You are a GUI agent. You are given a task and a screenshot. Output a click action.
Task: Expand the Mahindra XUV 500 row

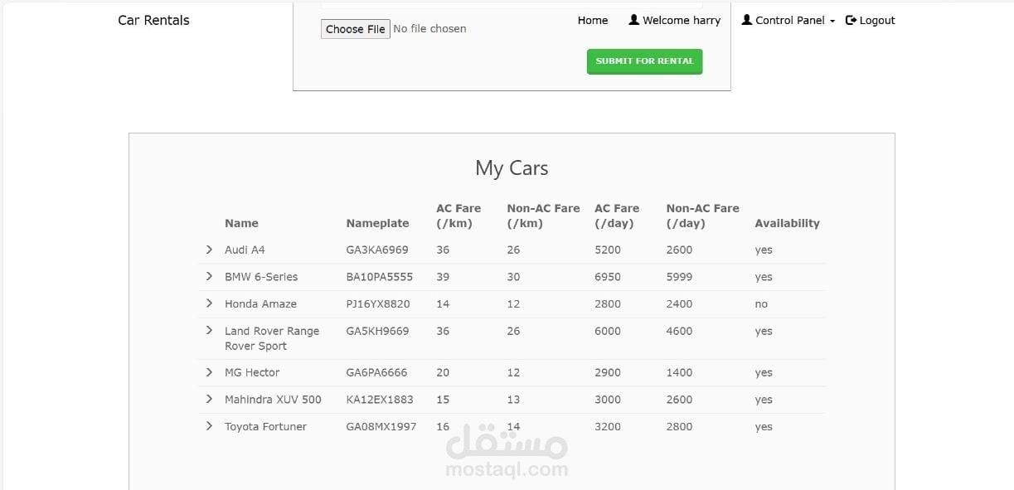click(x=209, y=399)
